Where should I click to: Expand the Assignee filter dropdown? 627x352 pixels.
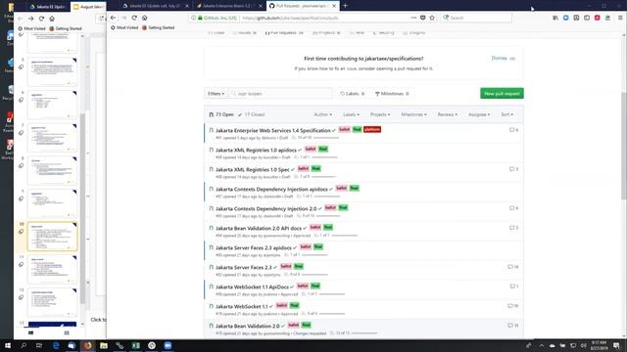pos(479,114)
